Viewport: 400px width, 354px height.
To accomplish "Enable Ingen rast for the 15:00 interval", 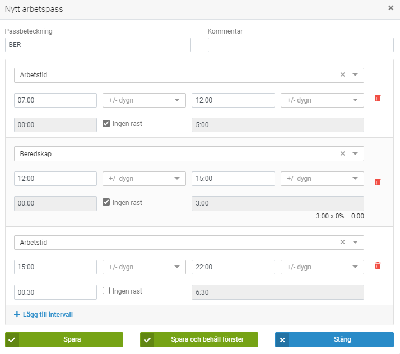I will (106, 291).
